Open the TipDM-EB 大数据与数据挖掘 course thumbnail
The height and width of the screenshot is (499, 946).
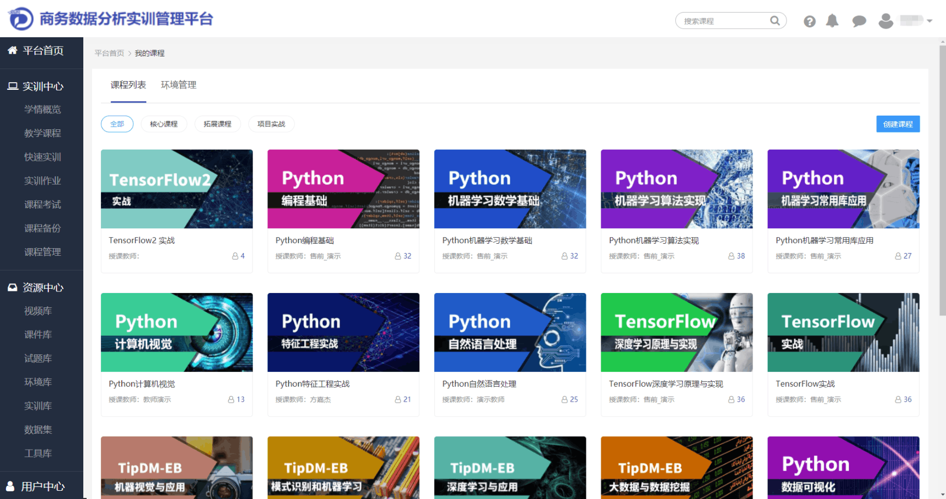676,467
